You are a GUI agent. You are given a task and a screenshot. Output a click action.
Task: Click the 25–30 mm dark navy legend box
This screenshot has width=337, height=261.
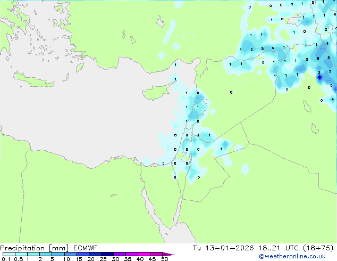(x=107, y=254)
